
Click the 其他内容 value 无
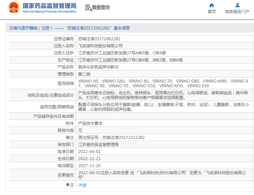pos(80,130)
